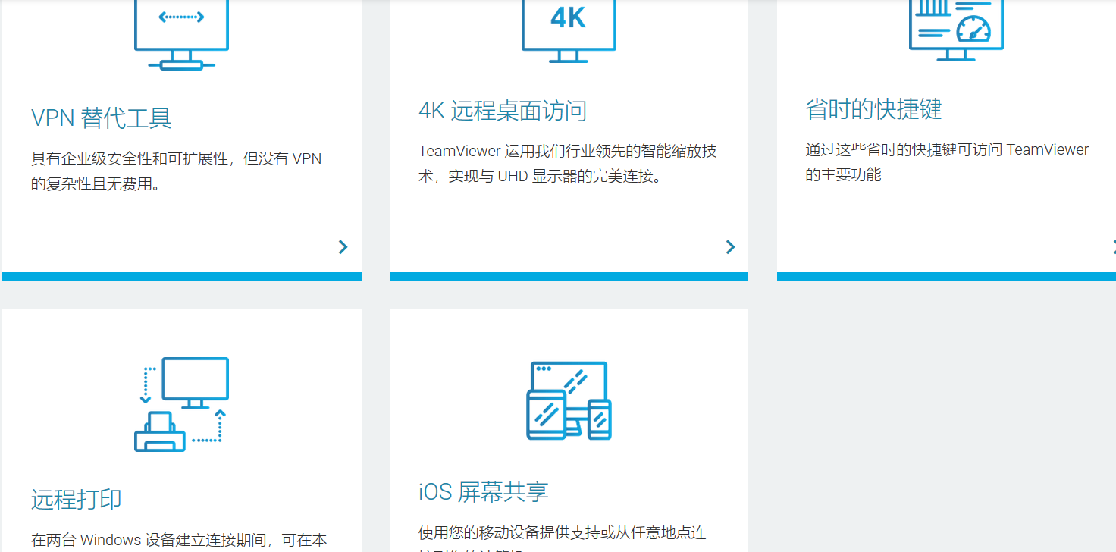Click the remote printing printer icon
The image size is (1116, 552).
tap(181, 404)
